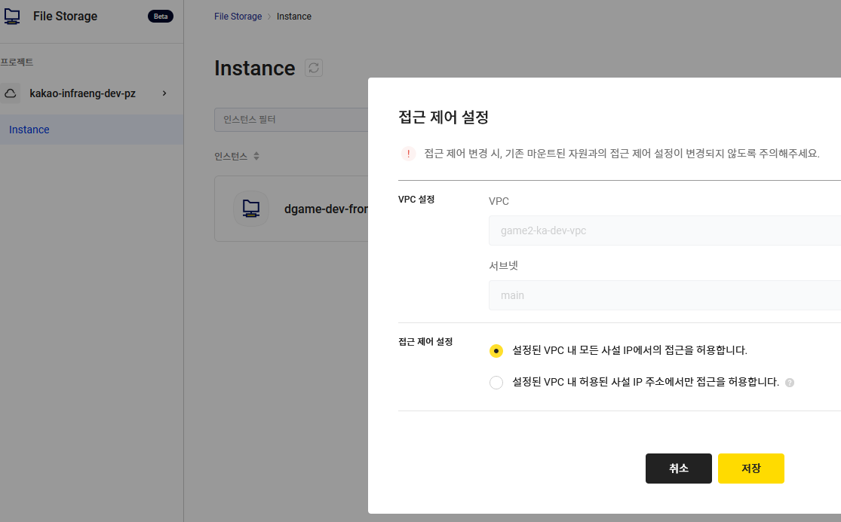The height and width of the screenshot is (522, 841).
Task: Open the File Storage breadcrumb link
Action: 238,16
